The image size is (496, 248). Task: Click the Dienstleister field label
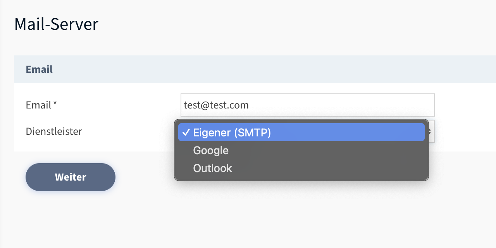tap(54, 131)
